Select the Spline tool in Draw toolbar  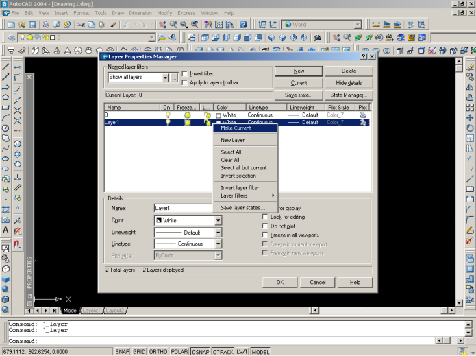[x=5, y=149]
